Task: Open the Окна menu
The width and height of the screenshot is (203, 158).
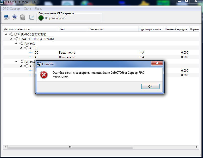Action: pos(27,9)
